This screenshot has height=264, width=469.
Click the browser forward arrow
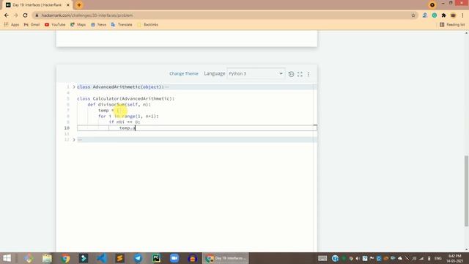pos(16,15)
